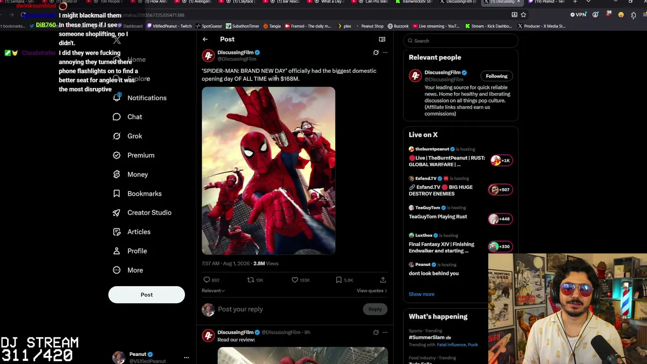
Task: Open Money from the sidebar
Action: click(130, 174)
